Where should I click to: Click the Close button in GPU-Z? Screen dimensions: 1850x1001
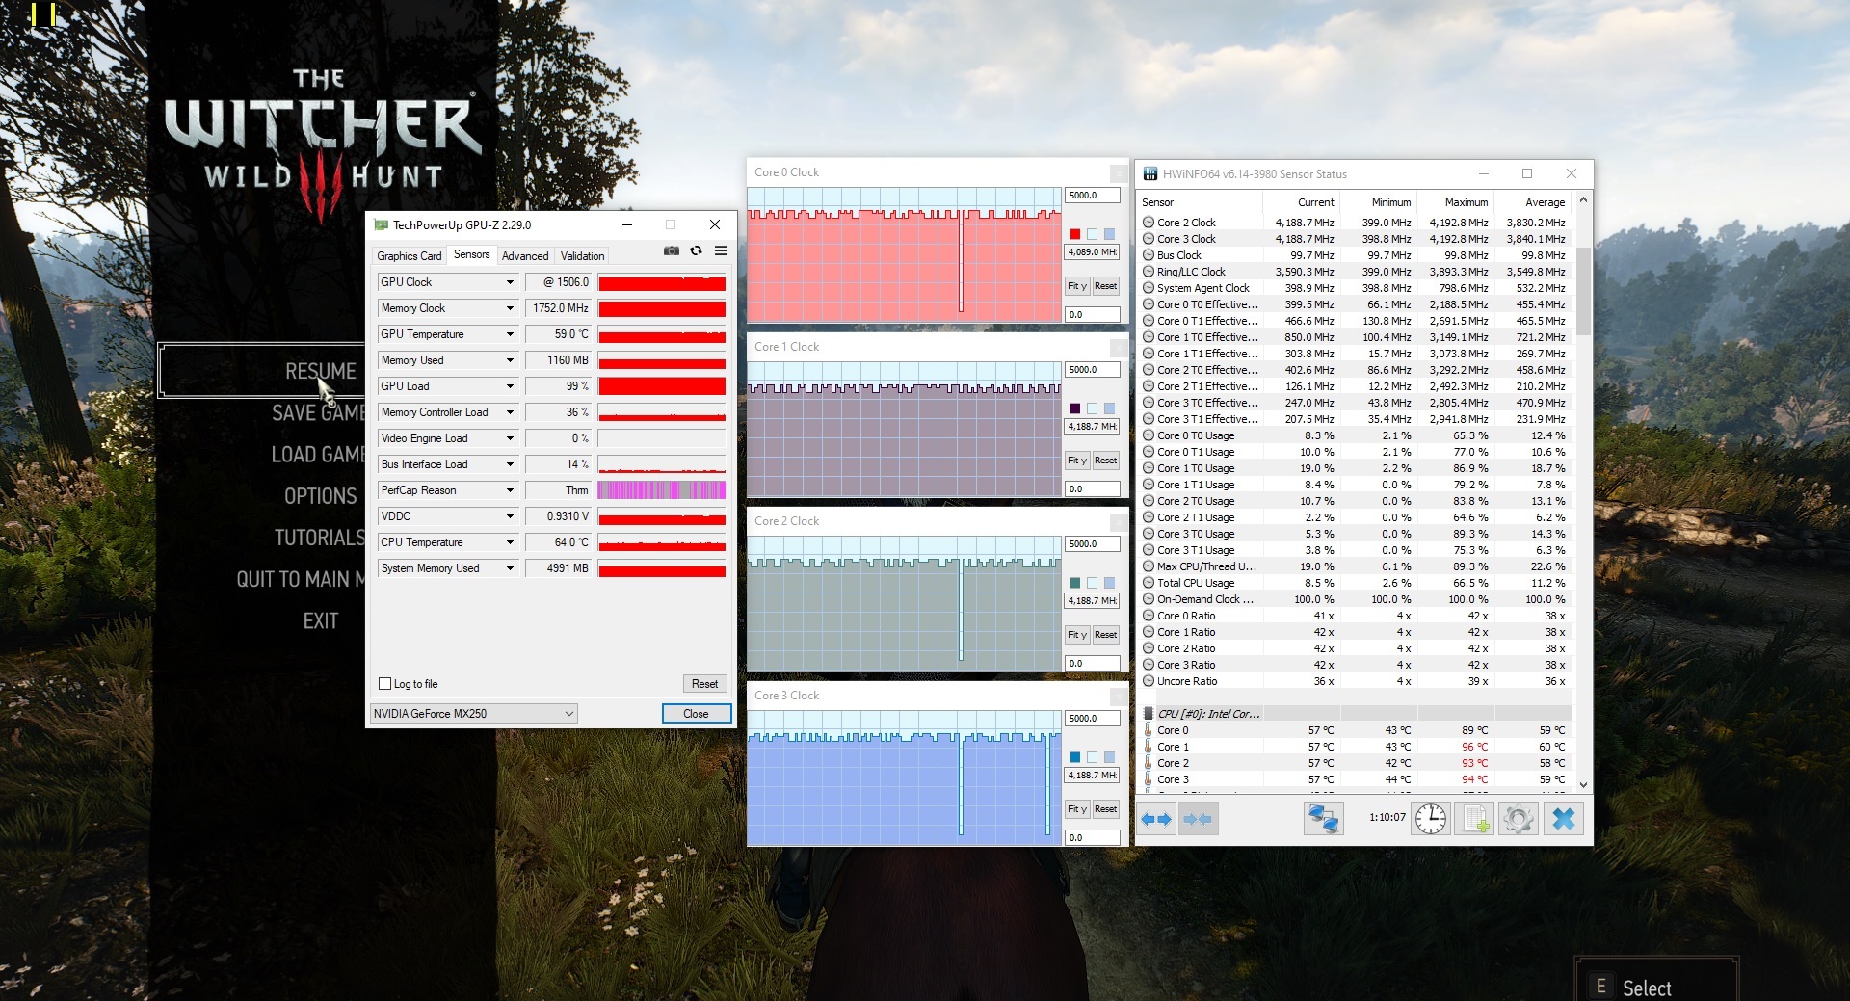[x=696, y=714]
